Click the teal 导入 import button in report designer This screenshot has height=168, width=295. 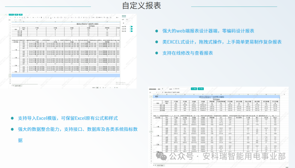pos(11,14)
